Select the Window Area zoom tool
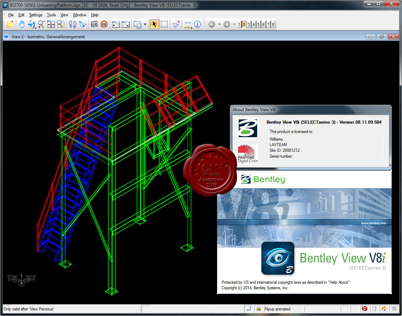402x316 pixels. (x=61, y=24)
